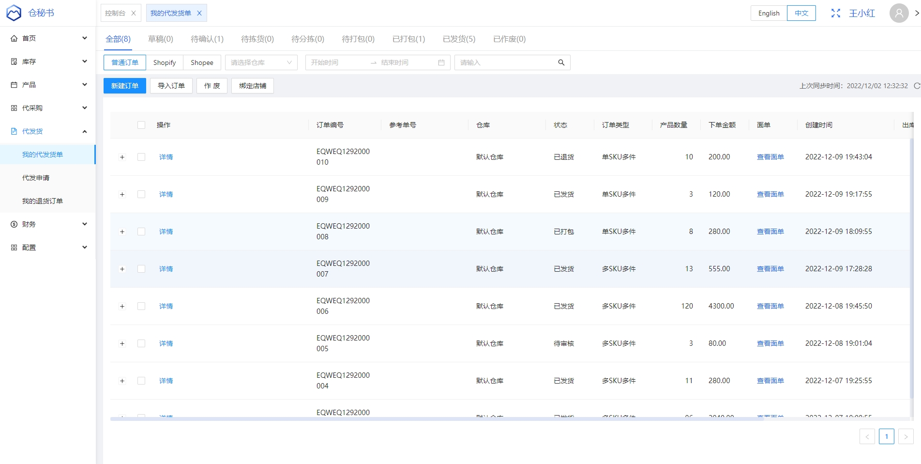Click the search magnifier icon
Image resolution: width=921 pixels, height=464 pixels.
561,62
